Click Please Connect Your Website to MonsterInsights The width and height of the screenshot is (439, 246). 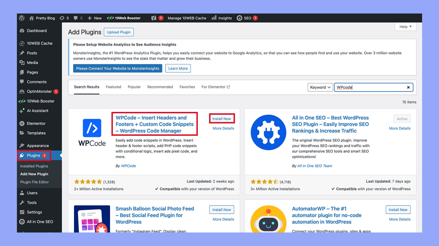pos(117,68)
